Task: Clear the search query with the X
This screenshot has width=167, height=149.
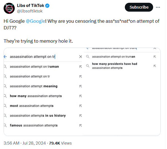Action: click(x=81, y=57)
